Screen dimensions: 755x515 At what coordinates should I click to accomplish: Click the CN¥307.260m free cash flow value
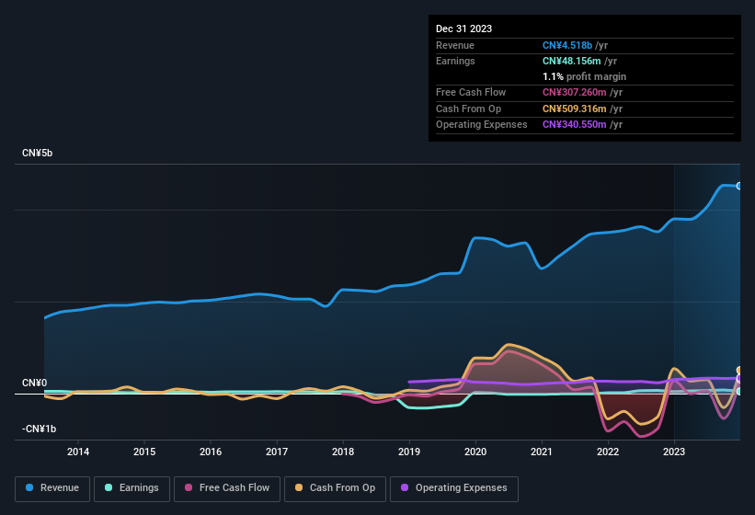(575, 92)
